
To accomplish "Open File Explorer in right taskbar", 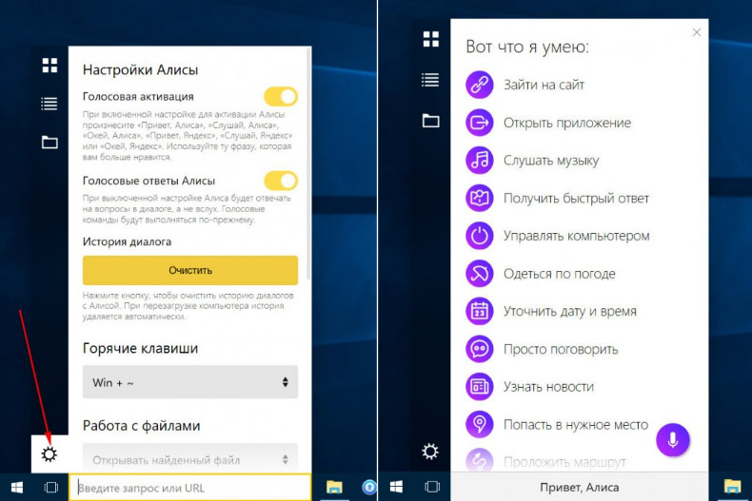I will [732, 487].
